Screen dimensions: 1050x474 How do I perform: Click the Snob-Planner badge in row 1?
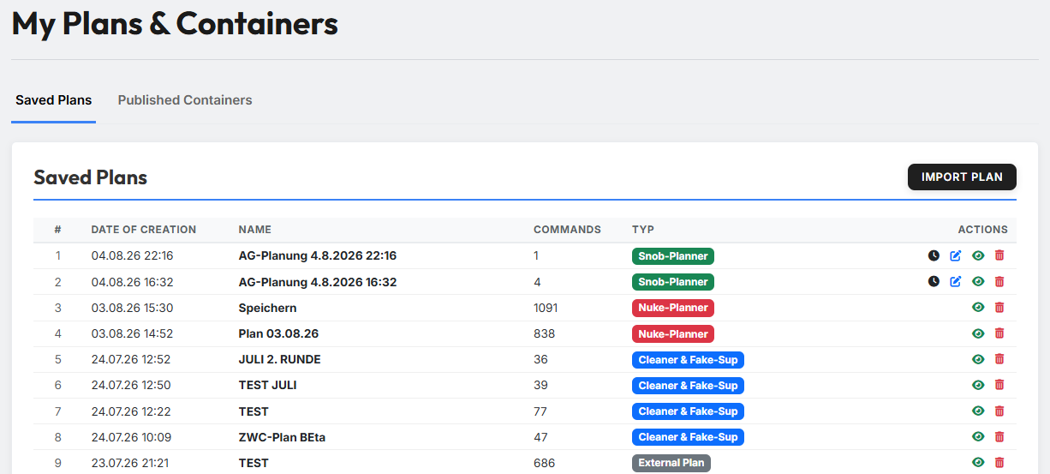tap(673, 255)
